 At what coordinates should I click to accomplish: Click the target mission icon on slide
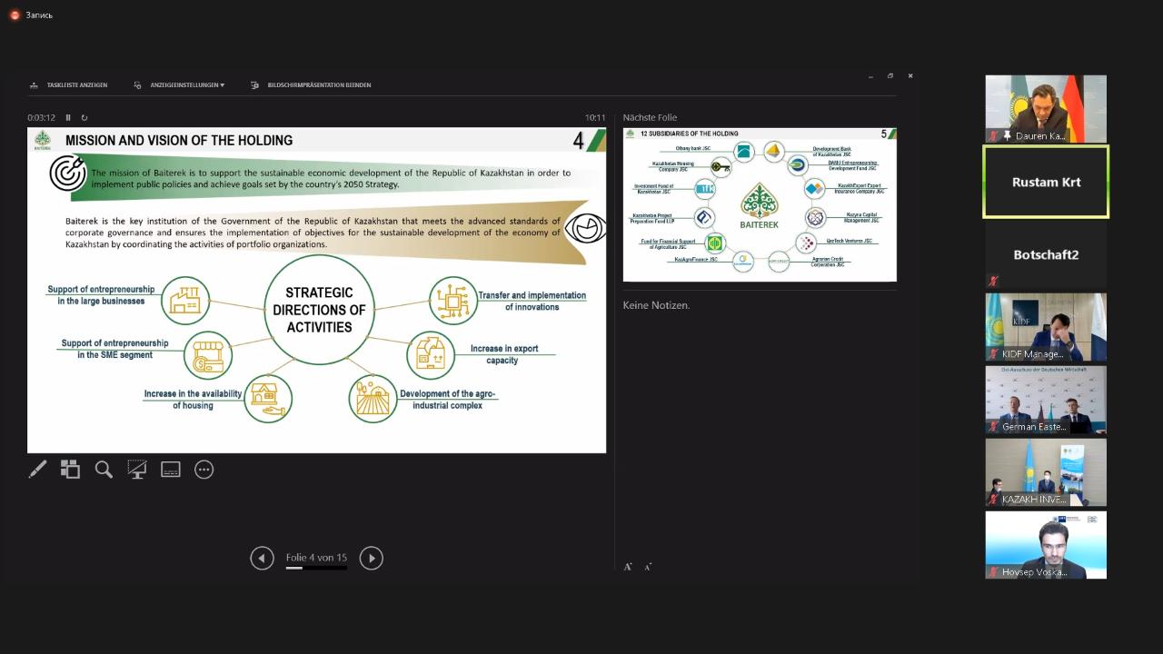[x=68, y=173]
